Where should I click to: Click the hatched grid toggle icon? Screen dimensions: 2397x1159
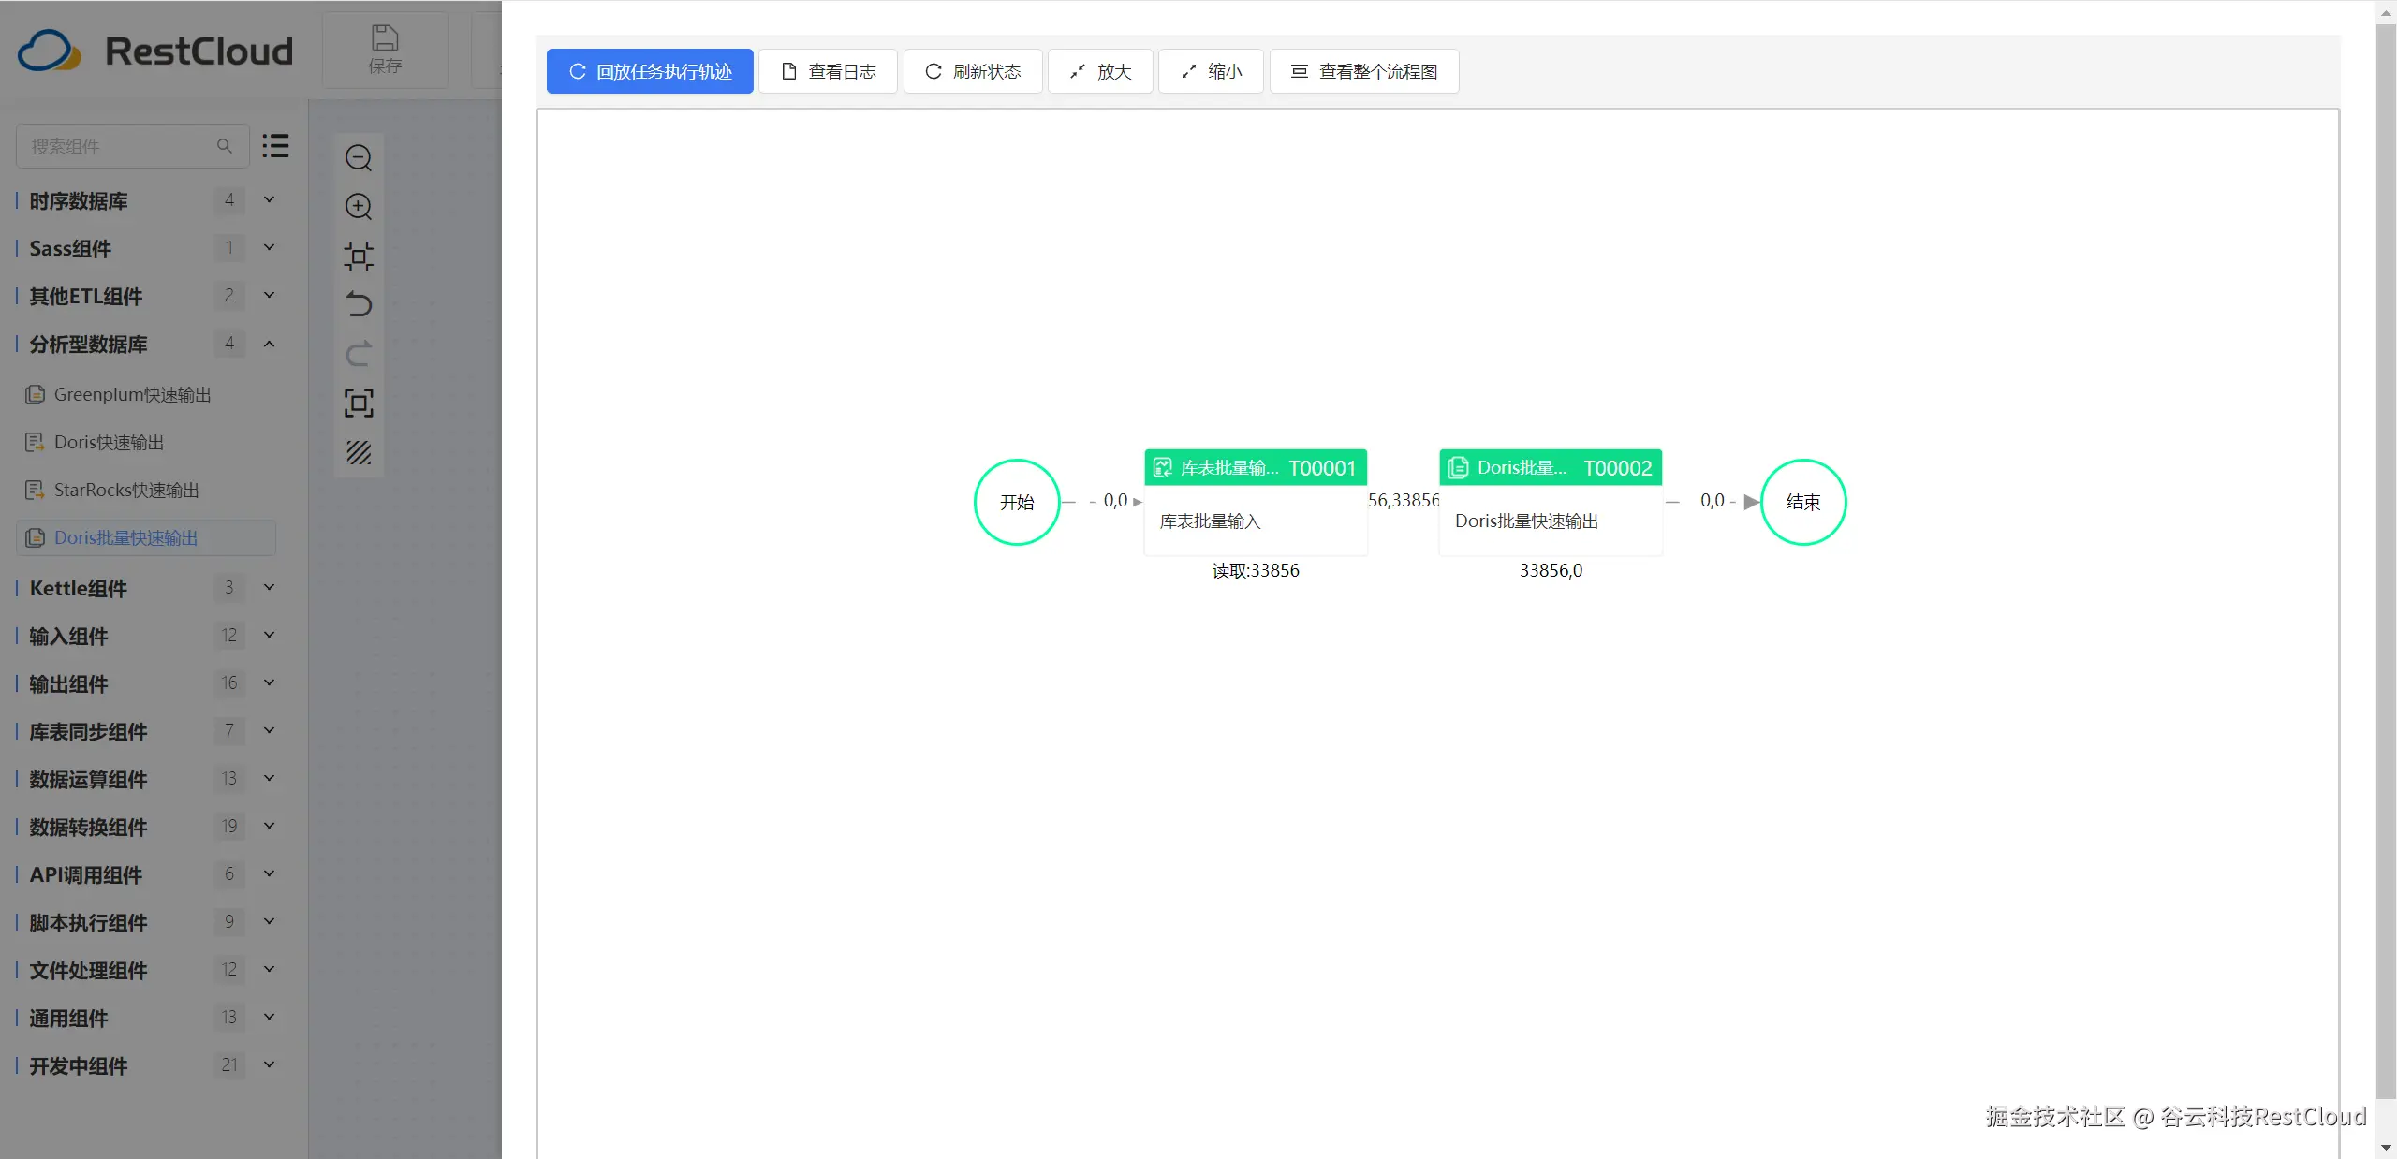coord(359,453)
